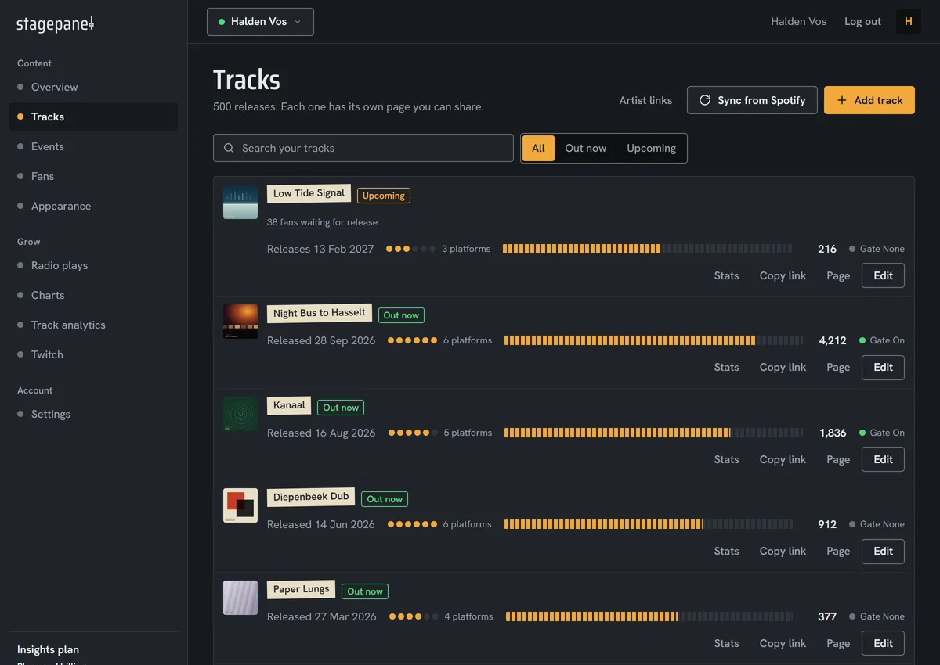
Task: Copy link for Diepenbeek Dub
Action: coord(783,551)
